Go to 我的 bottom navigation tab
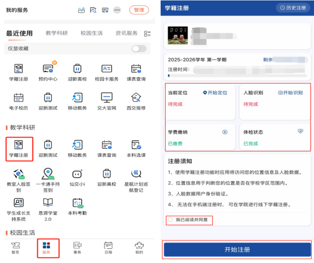This screenshot has height=263, width=314. click(x=139, y=247)
